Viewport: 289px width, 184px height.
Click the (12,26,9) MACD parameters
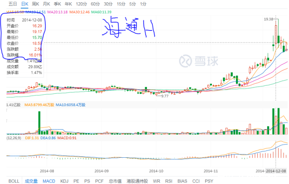tap(14, 138)
